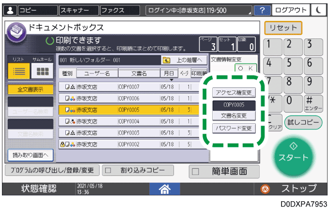Tap number key 1

[x=273, y=47]
